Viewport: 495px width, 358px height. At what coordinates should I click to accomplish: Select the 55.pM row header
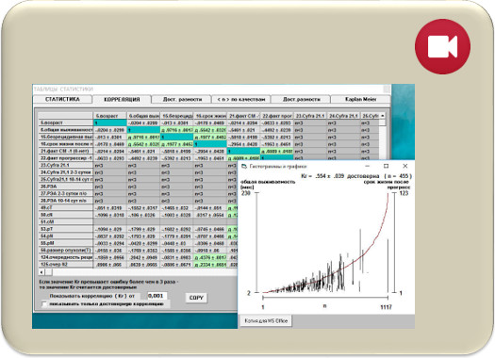[x=66, y=243]
